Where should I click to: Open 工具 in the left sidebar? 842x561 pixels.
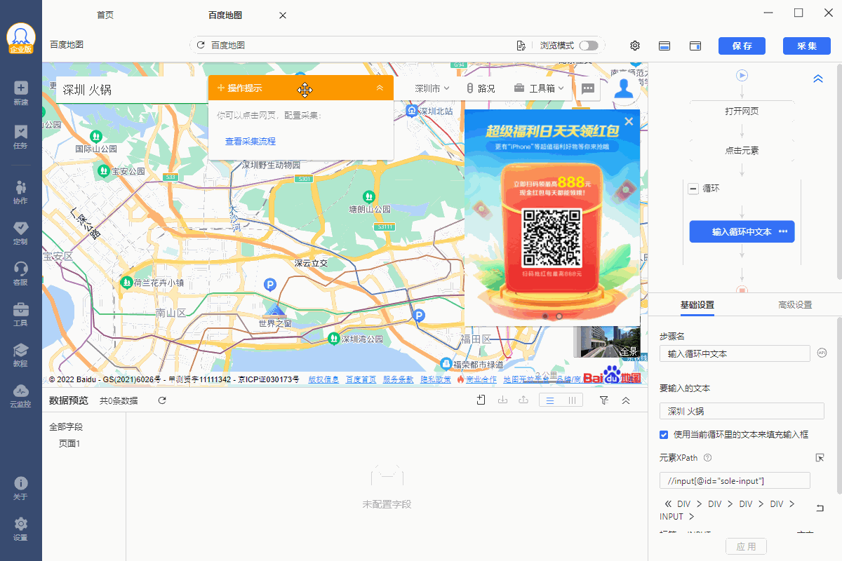point(21,314)
